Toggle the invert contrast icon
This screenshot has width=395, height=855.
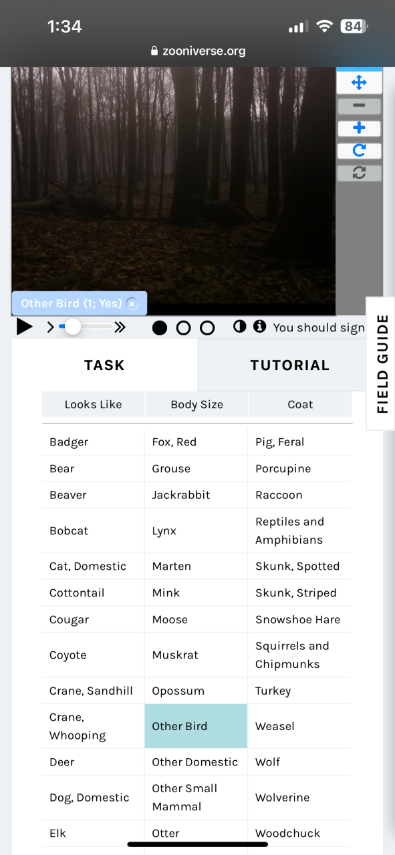pyautogui.click(x=239, y=327)
